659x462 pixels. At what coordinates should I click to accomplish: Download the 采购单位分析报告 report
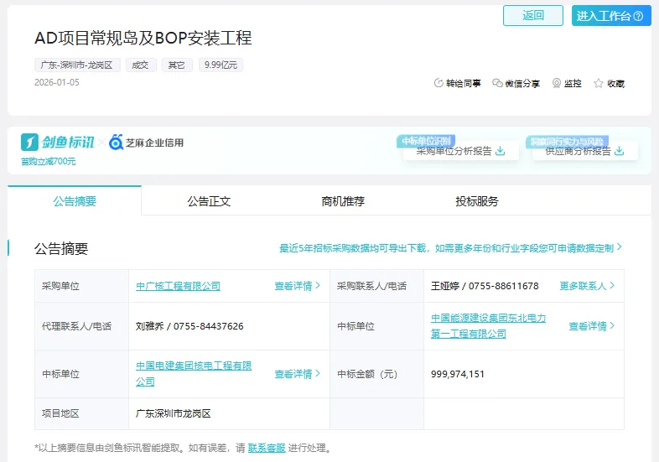501,152
